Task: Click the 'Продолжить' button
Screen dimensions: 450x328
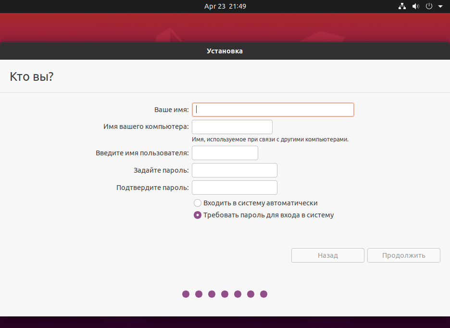Action: click(404, 255)
